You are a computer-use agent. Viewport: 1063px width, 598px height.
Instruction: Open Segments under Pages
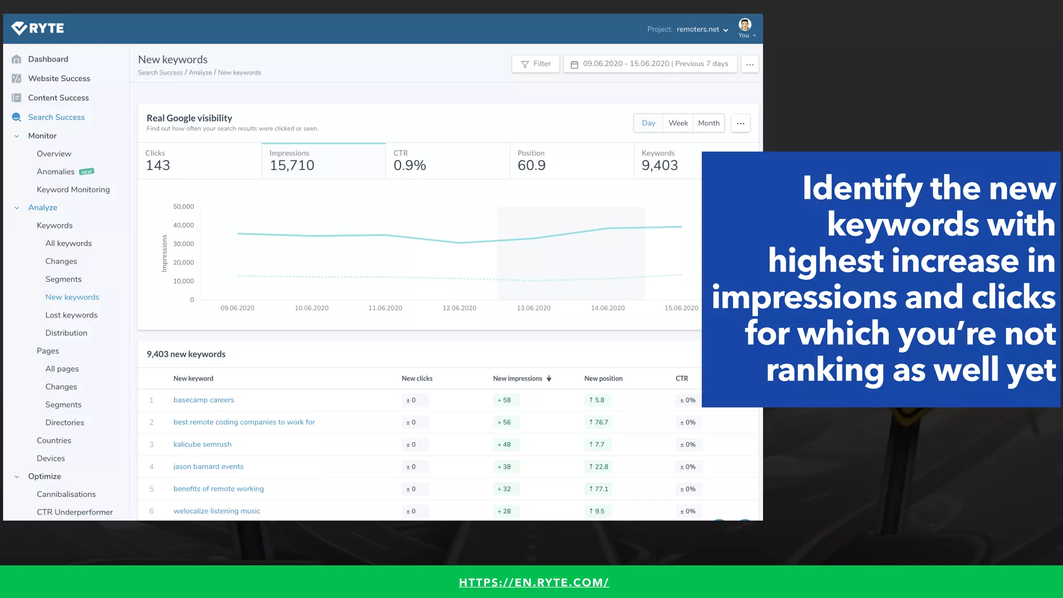pos(63,404)
